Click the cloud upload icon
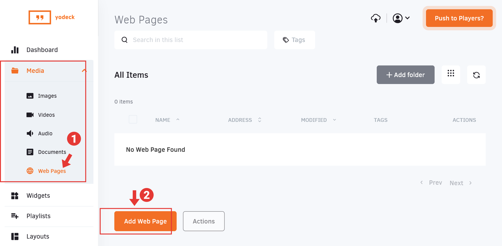The image size is (502, 246). pos(376,18)
